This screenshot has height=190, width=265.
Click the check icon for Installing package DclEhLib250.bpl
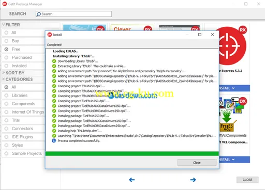point(54,116)
